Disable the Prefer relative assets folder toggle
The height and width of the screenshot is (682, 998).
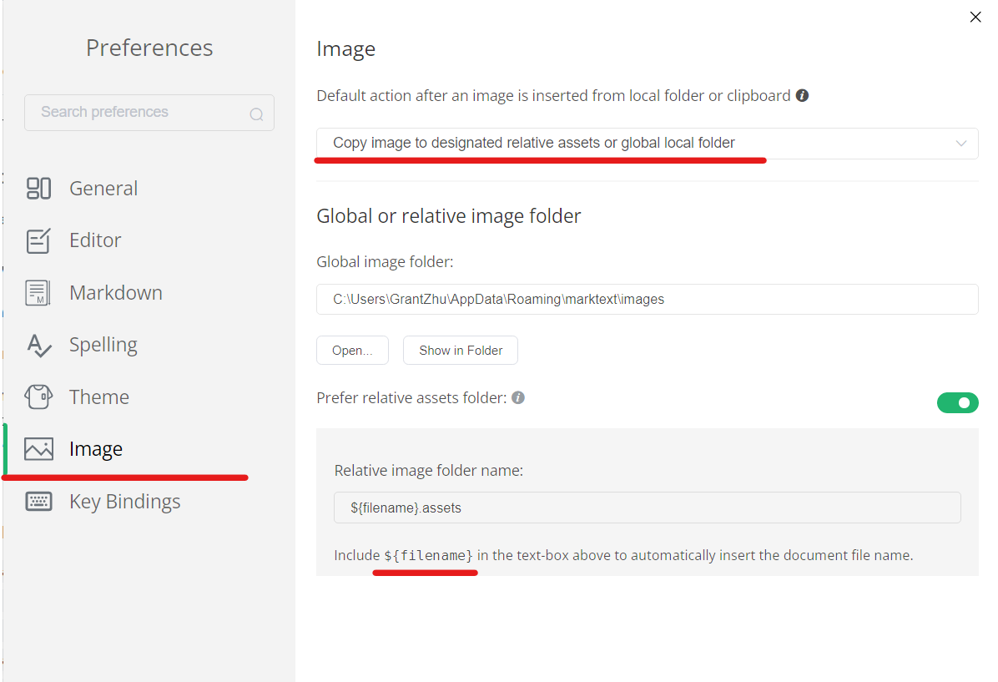[x=958, y=402]
